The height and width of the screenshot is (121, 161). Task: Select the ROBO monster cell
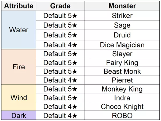122,116
